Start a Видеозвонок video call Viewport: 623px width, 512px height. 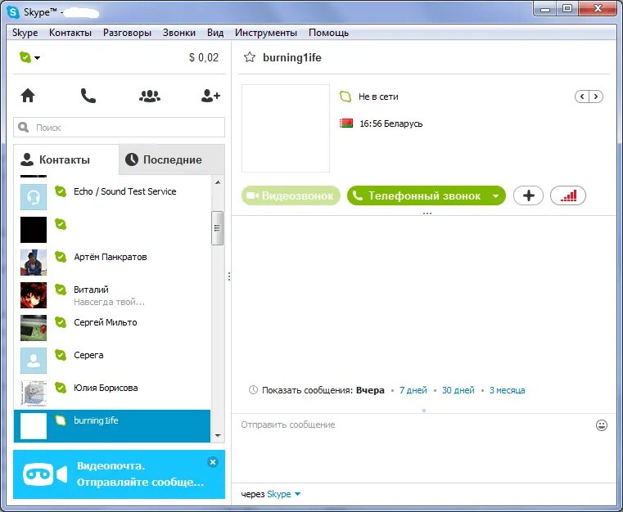click(x=291, y=195)
